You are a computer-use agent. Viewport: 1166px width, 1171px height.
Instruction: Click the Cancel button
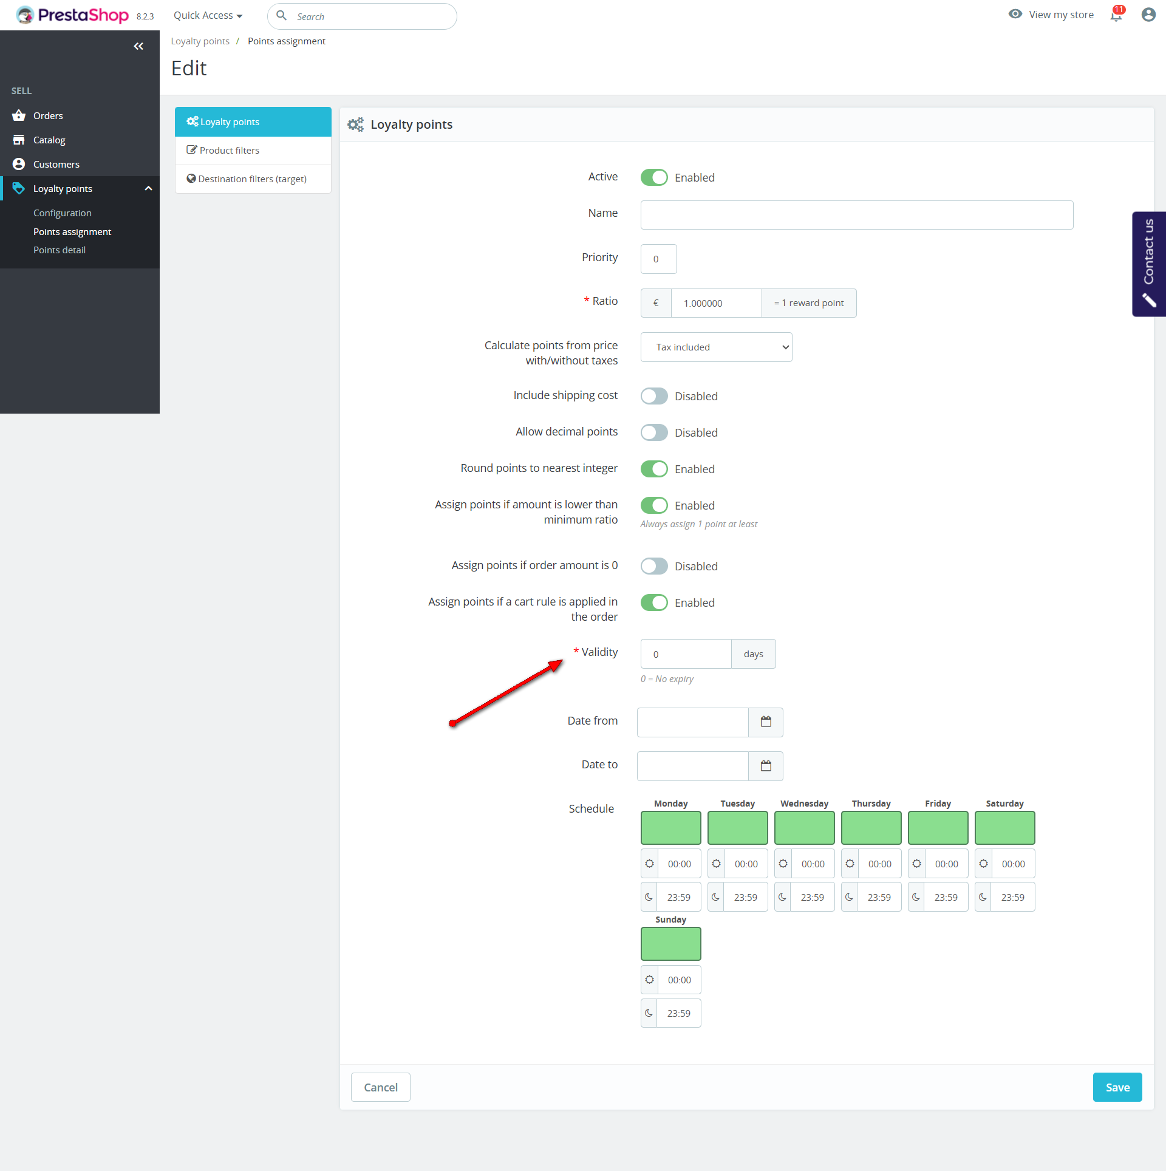tap(380, 1087)
